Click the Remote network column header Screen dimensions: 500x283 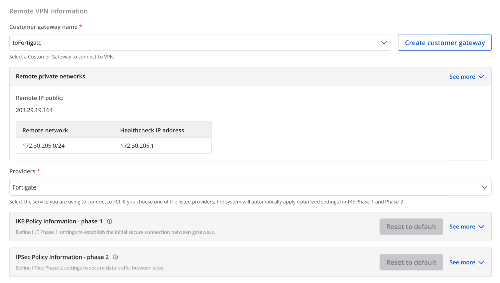45,130
